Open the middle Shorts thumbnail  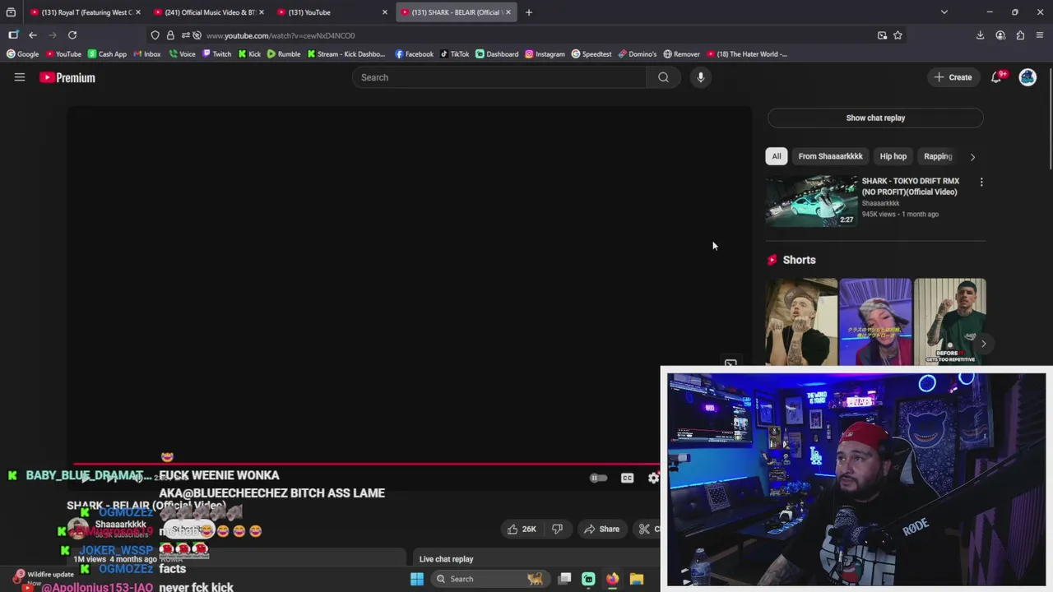[x=875, y=321]
